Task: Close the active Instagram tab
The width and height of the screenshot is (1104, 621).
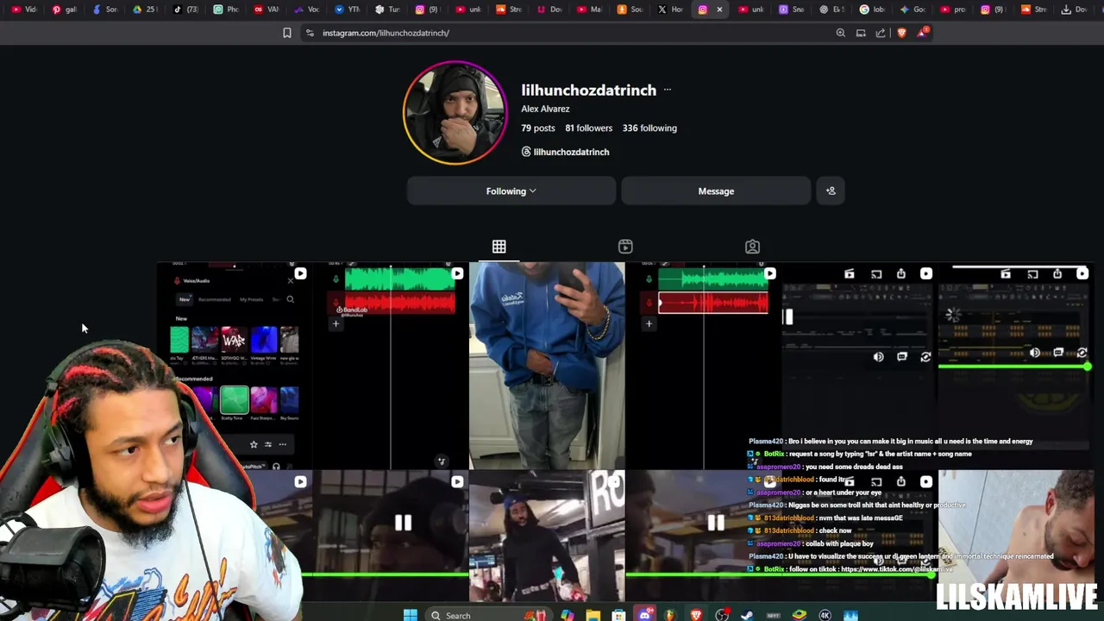Action: click(719, 9)
